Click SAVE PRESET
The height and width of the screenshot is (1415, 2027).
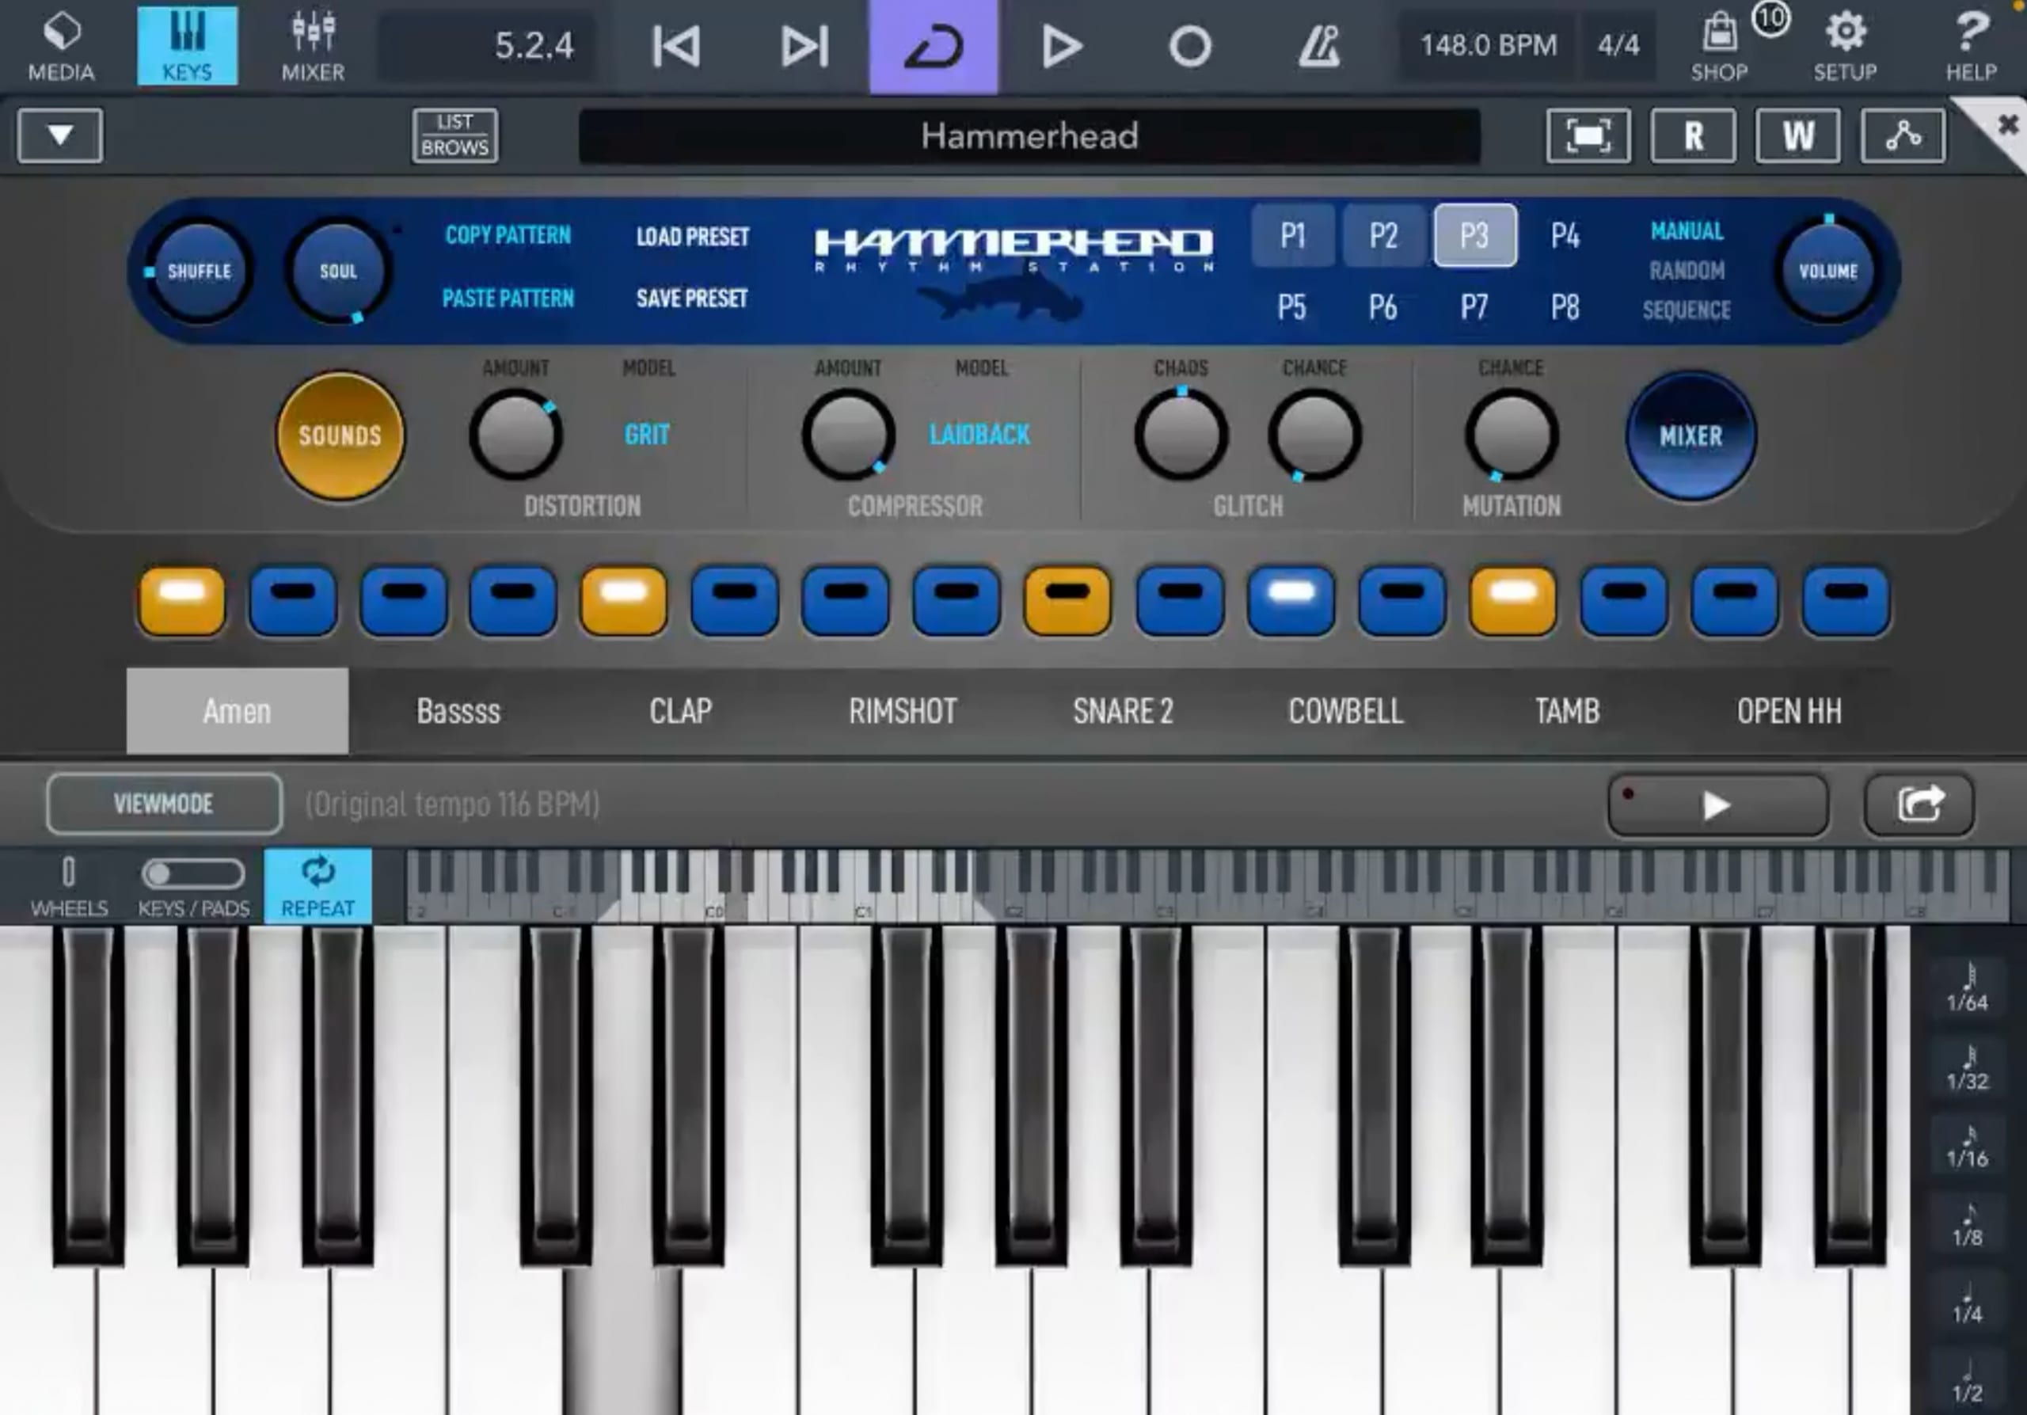(692, 299)
